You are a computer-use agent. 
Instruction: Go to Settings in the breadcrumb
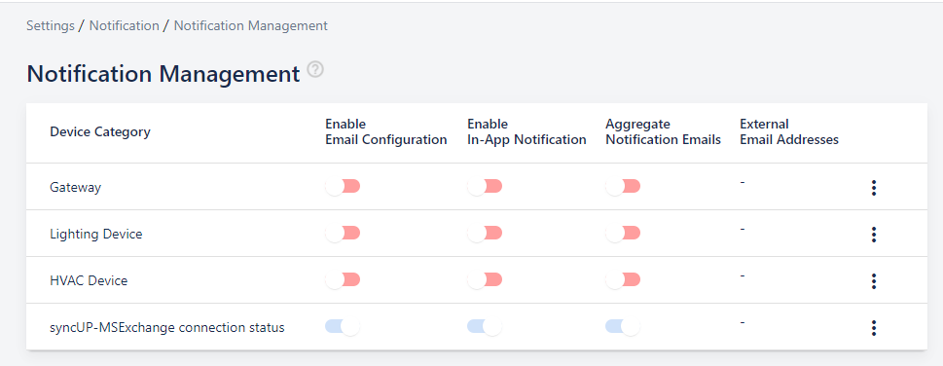coord(51,26)
